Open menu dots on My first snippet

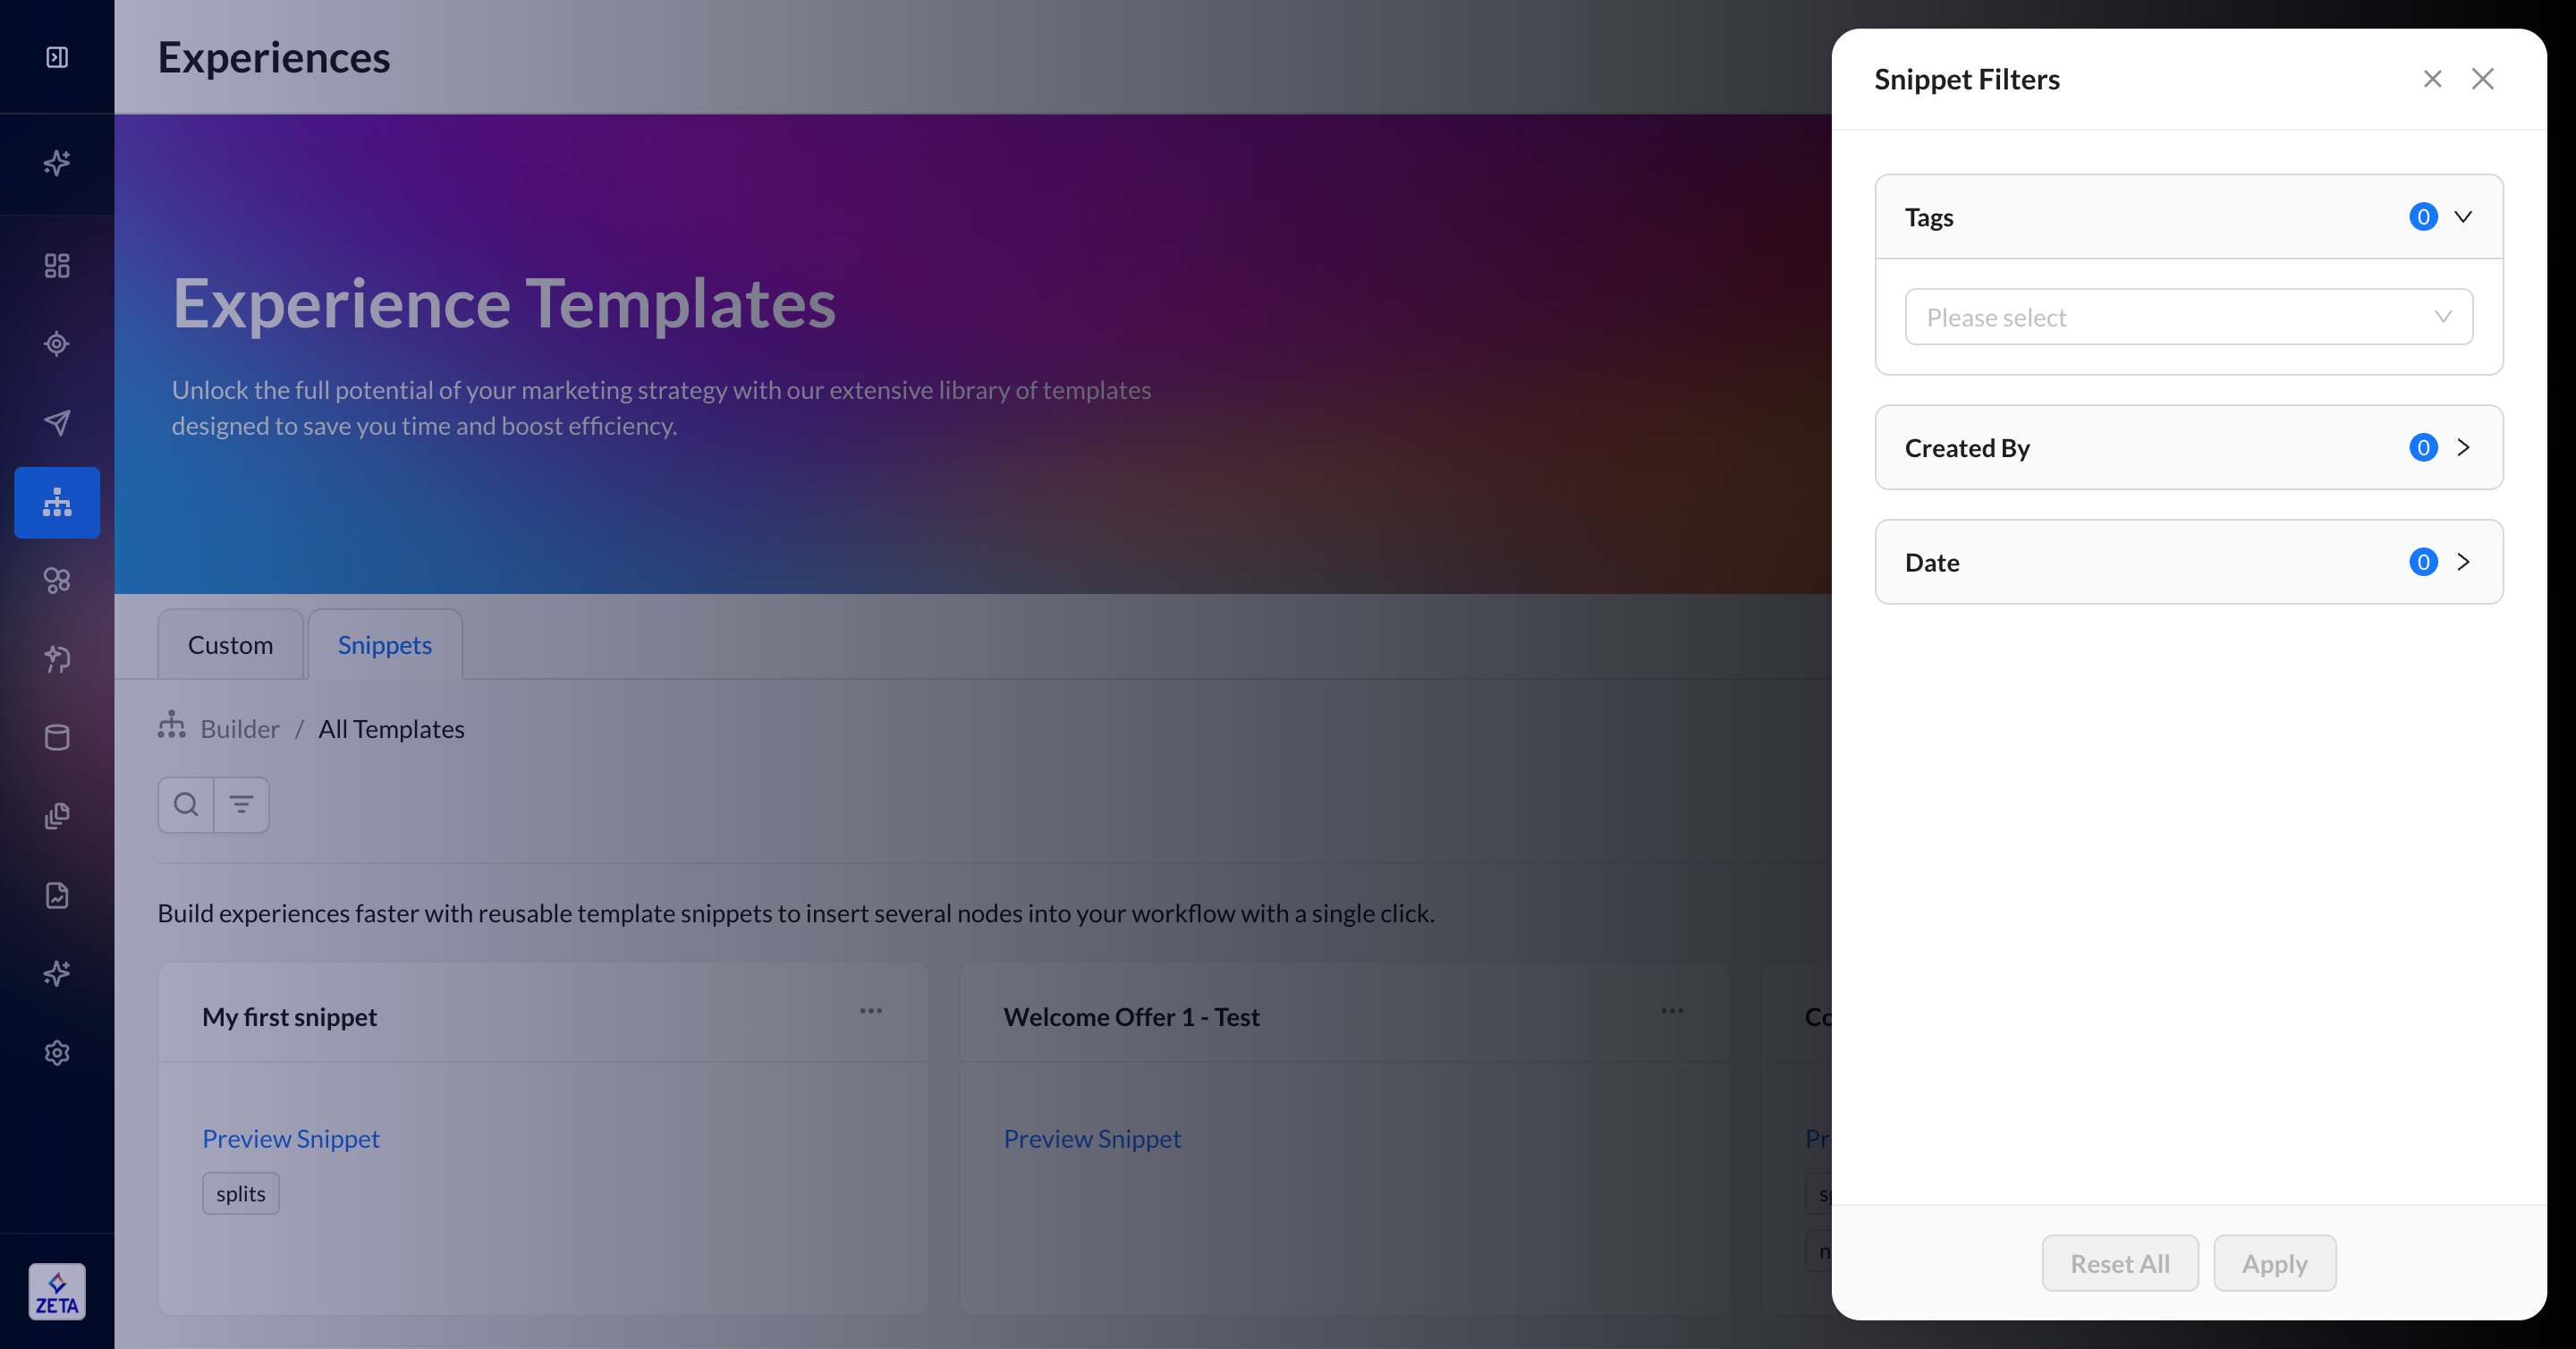pos(870,1011)
